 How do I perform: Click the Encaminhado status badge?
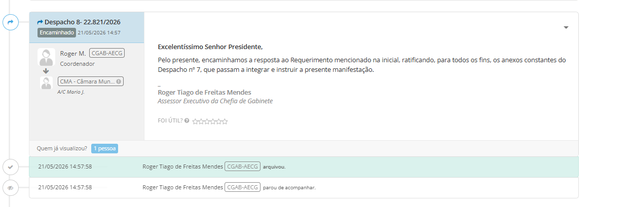(x=56, y=32)
